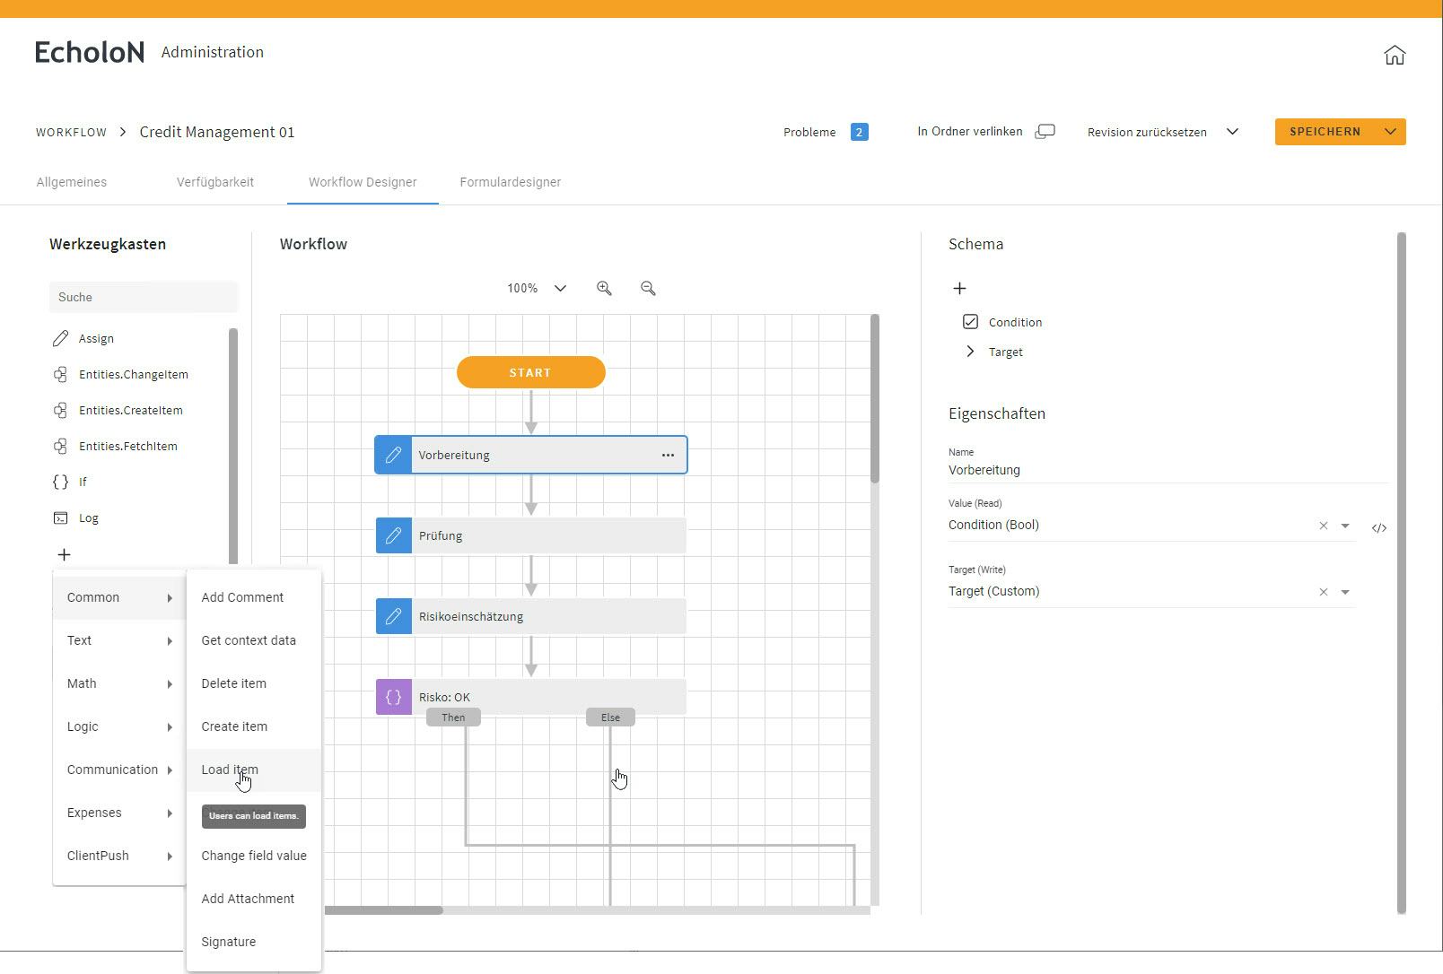
Task: Open the Probleme counter badge
Action: click(859, 132)
